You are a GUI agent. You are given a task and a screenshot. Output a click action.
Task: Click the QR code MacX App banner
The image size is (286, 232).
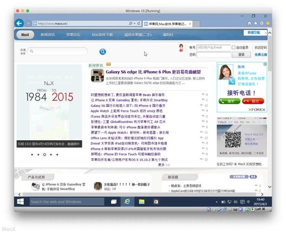pyautogui.click(x=242, y=137)
